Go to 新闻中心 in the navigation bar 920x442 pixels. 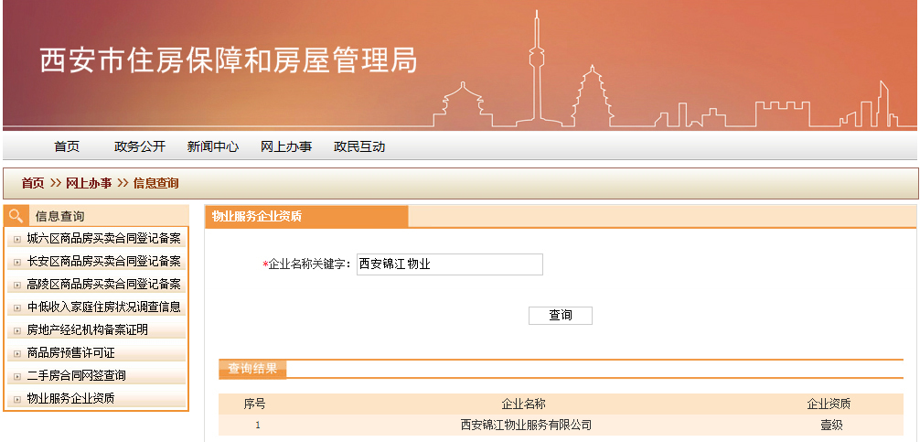(213, 146)
